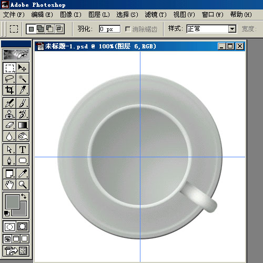
Task: Set Standard Screen mode
Action: [x=7, y=239]
